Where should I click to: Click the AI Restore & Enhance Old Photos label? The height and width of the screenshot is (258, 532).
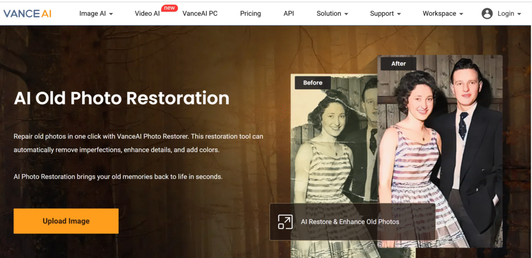click(350, 222)
